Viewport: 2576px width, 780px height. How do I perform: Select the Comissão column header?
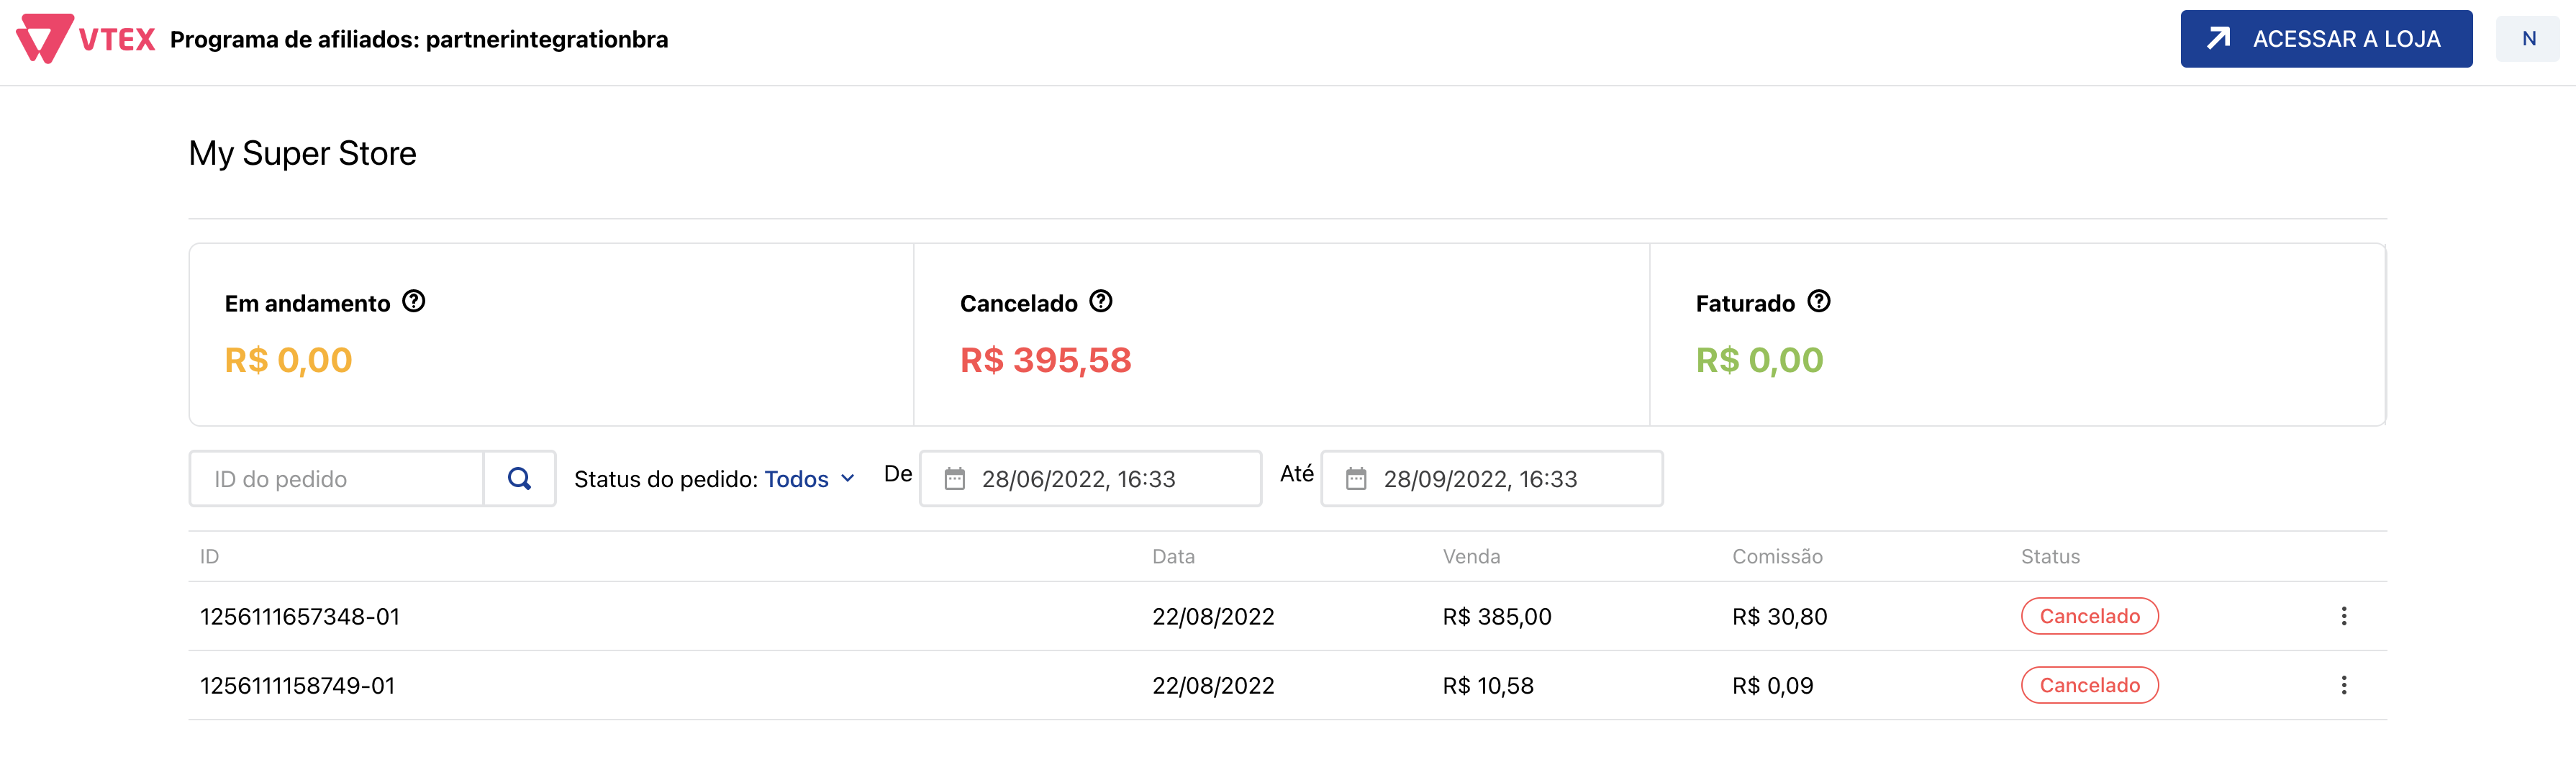[x=1777, y=556]
